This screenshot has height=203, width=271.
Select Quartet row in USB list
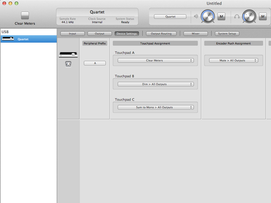[29, 39]
